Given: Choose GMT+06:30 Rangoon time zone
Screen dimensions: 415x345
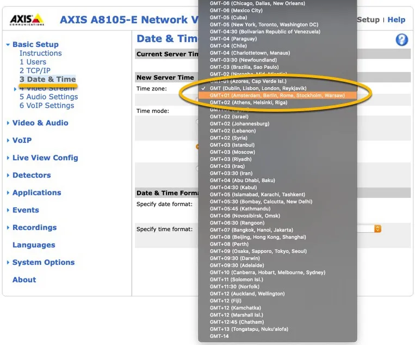Looking at the screenshot, I should (277, 223).
